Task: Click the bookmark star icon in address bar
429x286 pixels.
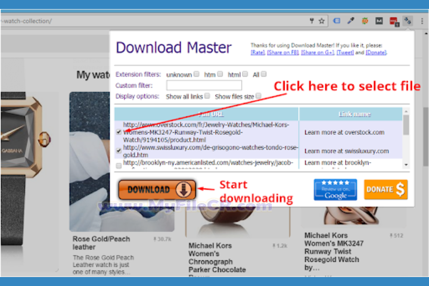Action: (x=322, y=21)
